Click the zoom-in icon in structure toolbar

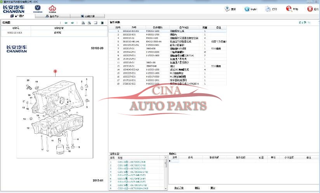[x=83, y=23]
